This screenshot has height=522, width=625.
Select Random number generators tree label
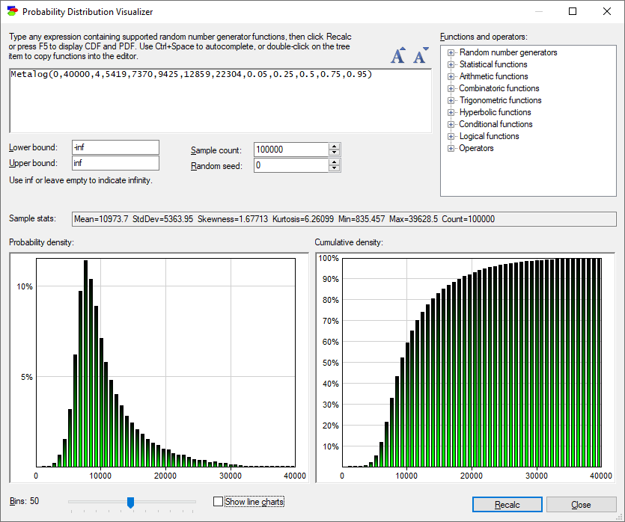click(x=508, y=52)
